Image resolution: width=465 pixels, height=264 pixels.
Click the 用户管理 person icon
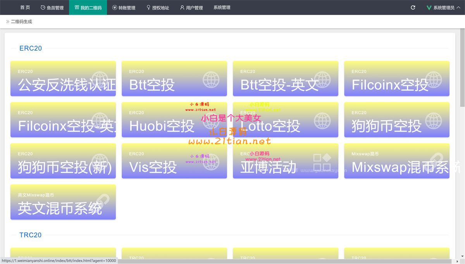point(182,7)
